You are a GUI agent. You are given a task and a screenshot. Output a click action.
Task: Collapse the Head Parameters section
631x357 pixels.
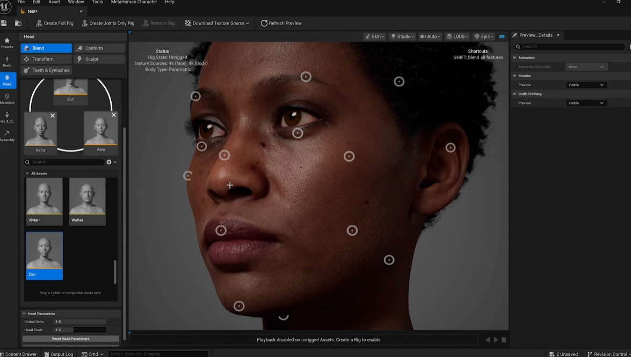[24, 314]
